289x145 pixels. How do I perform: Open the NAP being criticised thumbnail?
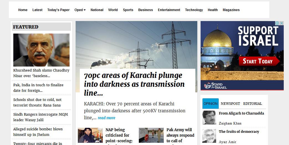[90, 135]
